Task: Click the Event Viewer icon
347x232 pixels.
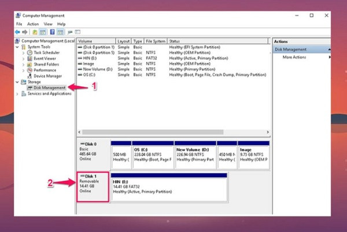Action: [x=29, y=58]
